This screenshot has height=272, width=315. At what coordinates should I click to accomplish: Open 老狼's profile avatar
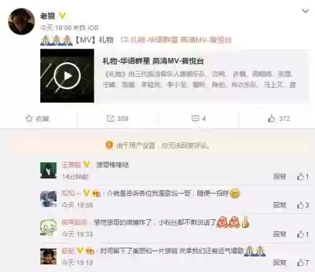[x=21, y=21]
